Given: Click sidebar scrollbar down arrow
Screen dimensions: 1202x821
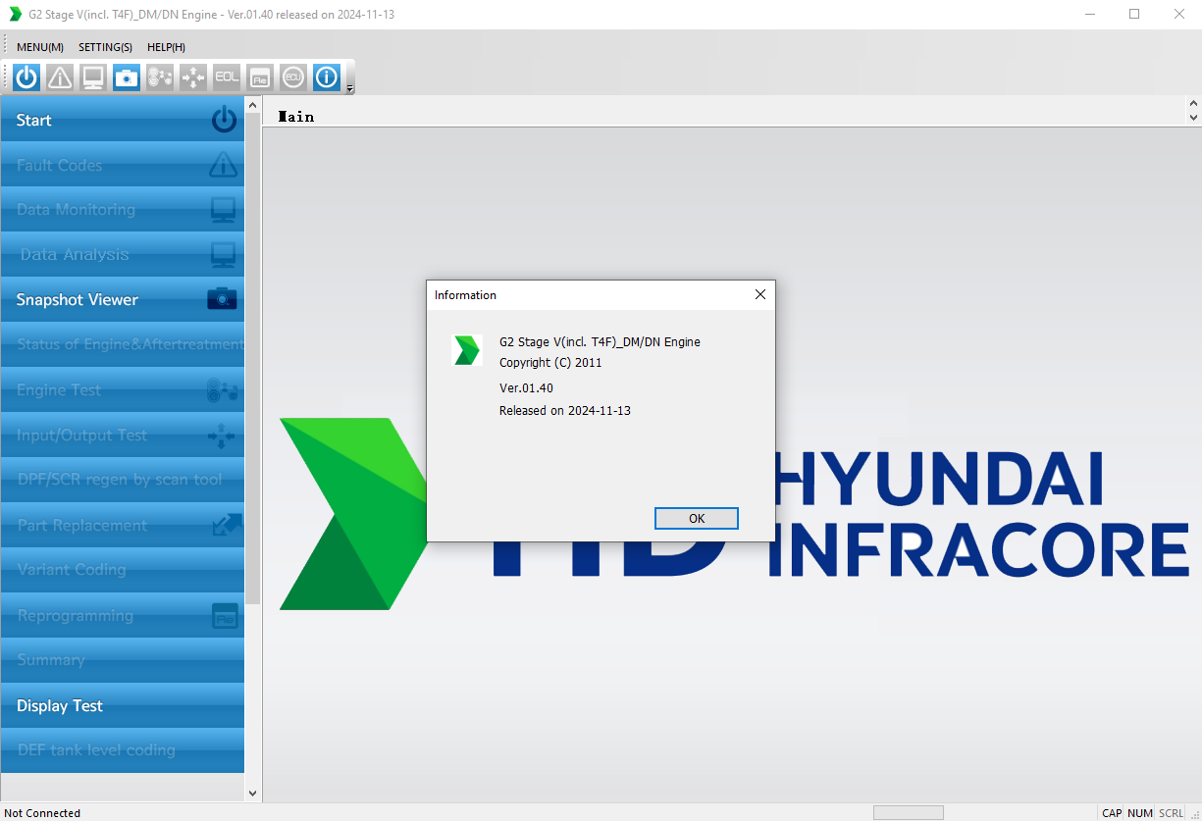Looking at the screenshot, I should (252, 793).
